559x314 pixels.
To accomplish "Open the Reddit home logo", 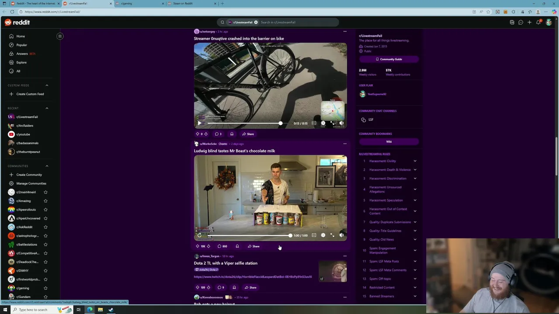I will (x=17, y=22).
